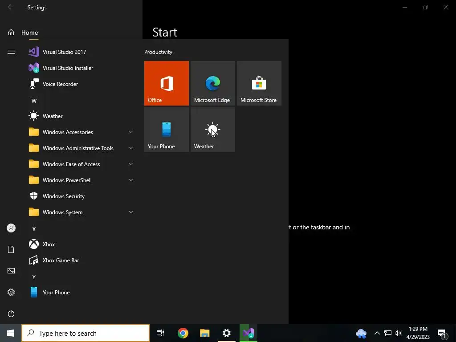Open the Weather tile in Productivity group
The width and height of the screenshot is (456, 342).
[x=212, y=130]
